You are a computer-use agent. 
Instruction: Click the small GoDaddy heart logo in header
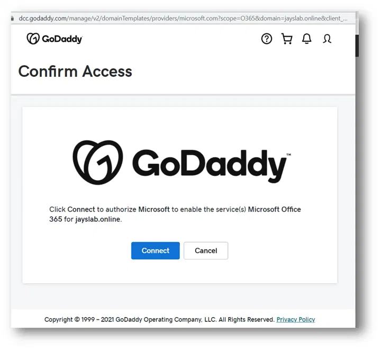[x=33, y=39]
